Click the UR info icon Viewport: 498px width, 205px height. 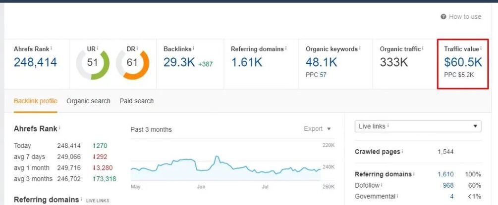(x=97, y=48)
